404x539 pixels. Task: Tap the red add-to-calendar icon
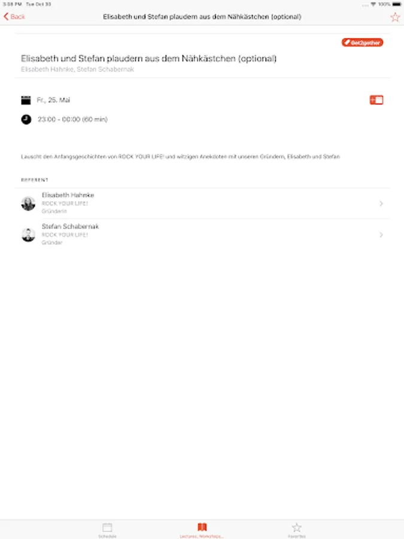pos(376,100)
